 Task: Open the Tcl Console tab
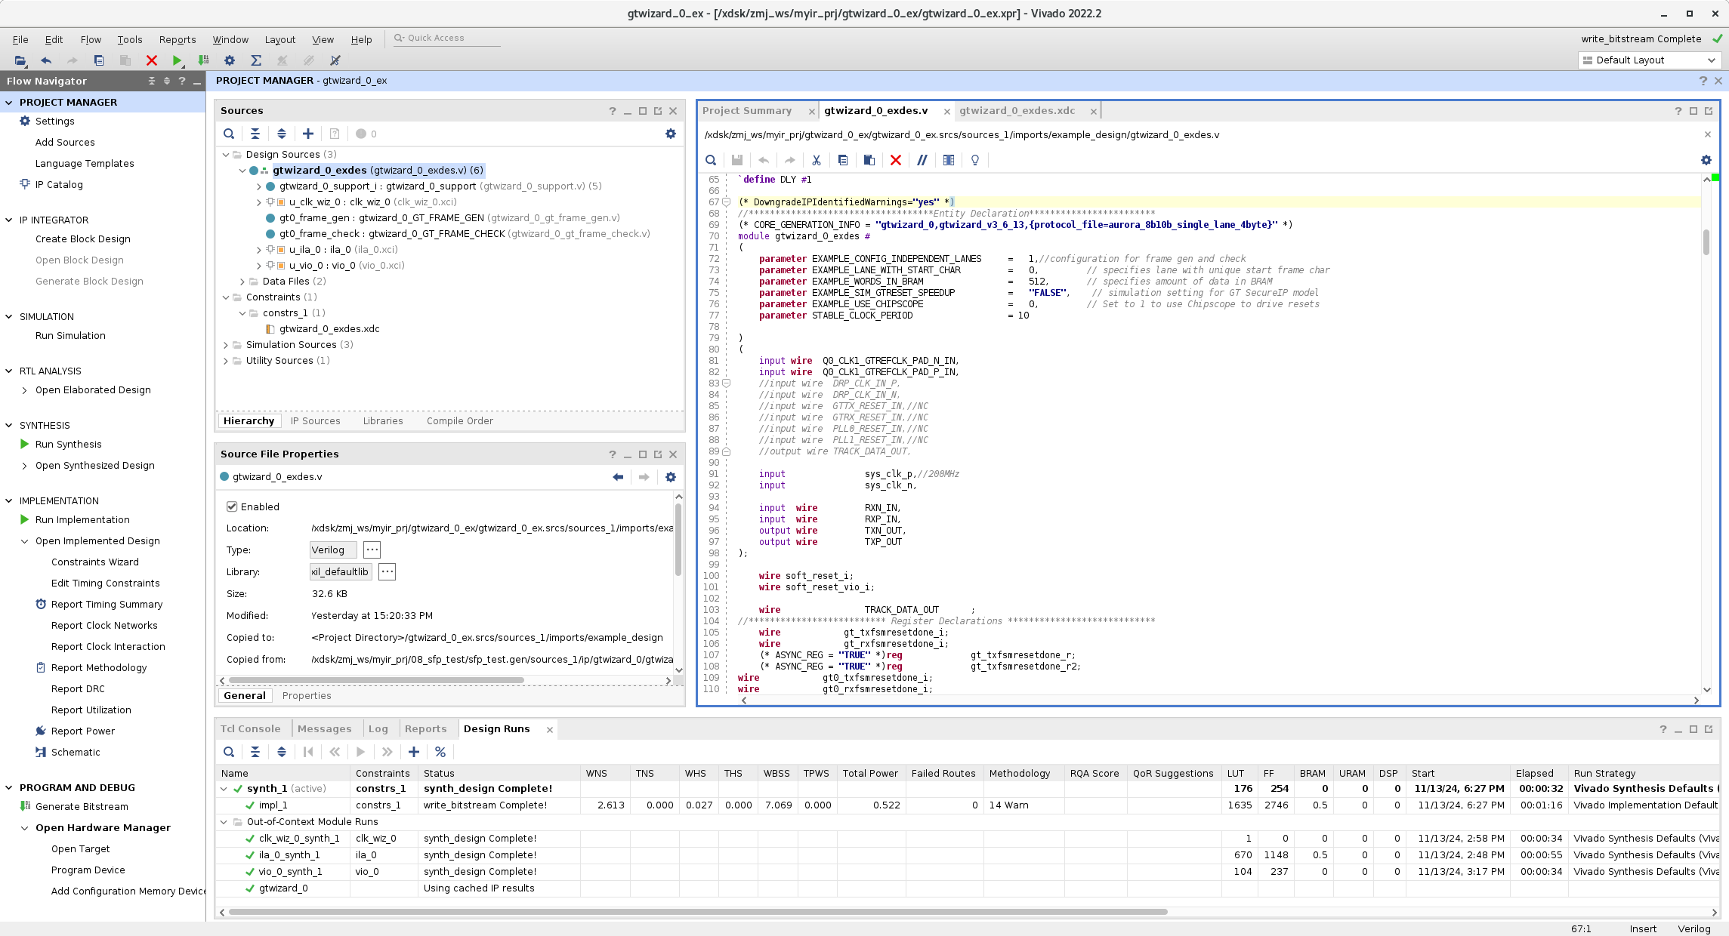tap(250, 729)
